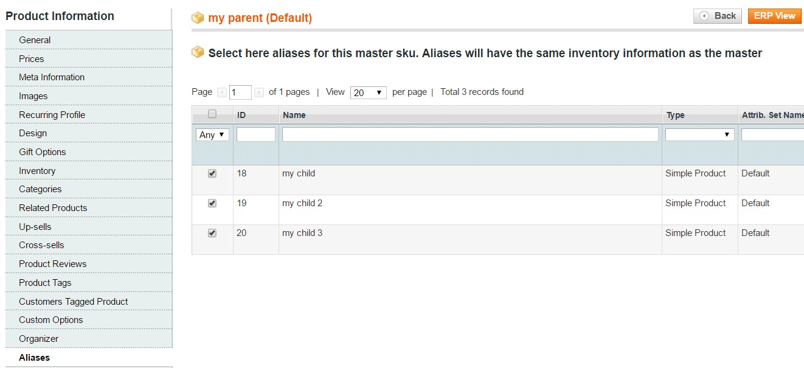Click the Name filter input field
The image size is (804, 368).
tap(470, 134)
